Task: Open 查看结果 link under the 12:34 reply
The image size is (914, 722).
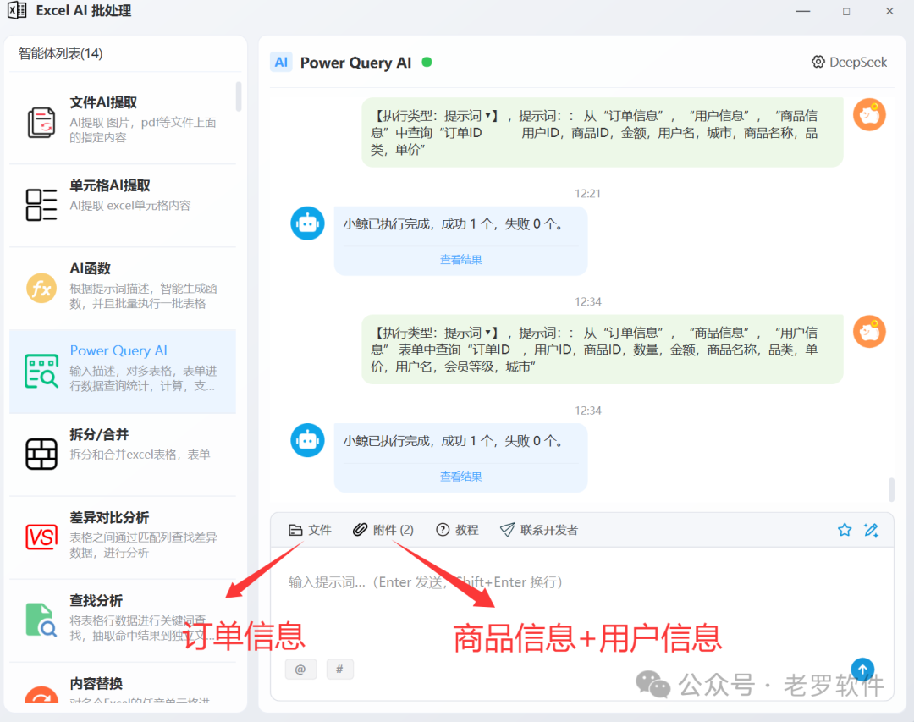Action: click(460, 477)
